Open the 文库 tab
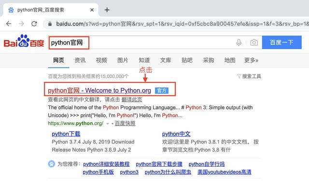 166,60
